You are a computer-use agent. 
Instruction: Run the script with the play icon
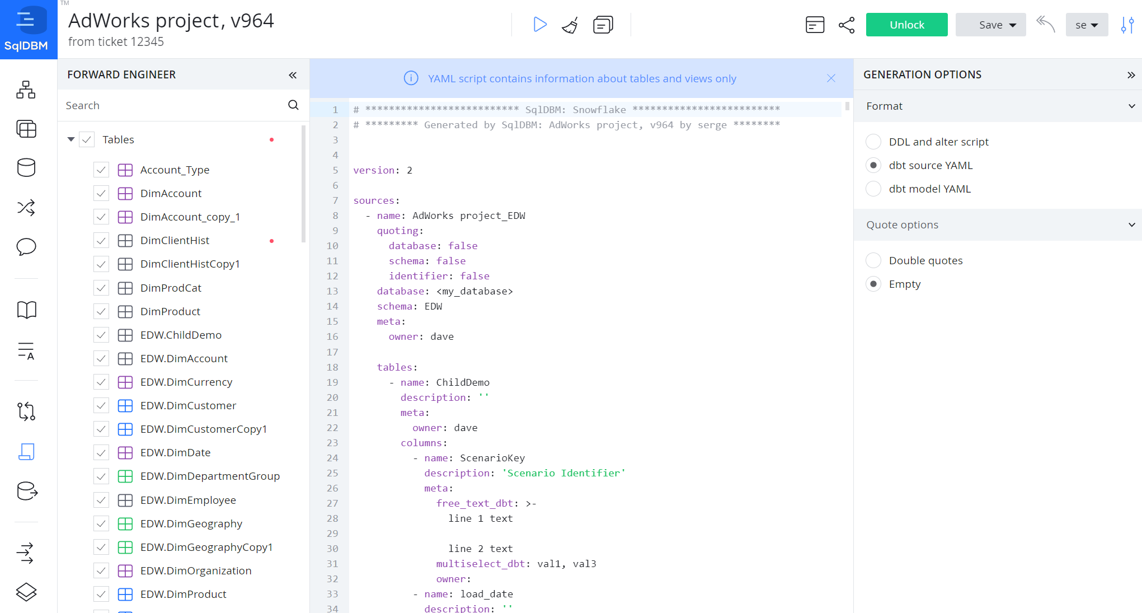click(539, 24)
